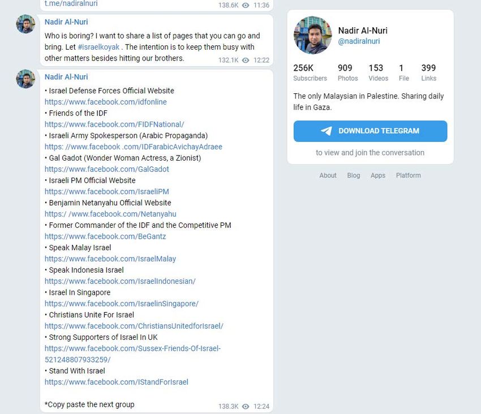The image size is (481, 414).
Task: Click avatar beside the 12:22 message
Action: pos(25,24)
